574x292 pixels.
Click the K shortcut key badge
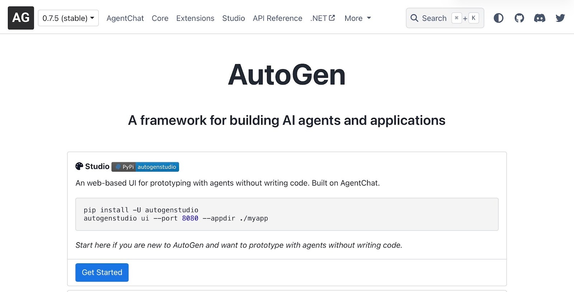pyautogui.click(x=474, y=18)
